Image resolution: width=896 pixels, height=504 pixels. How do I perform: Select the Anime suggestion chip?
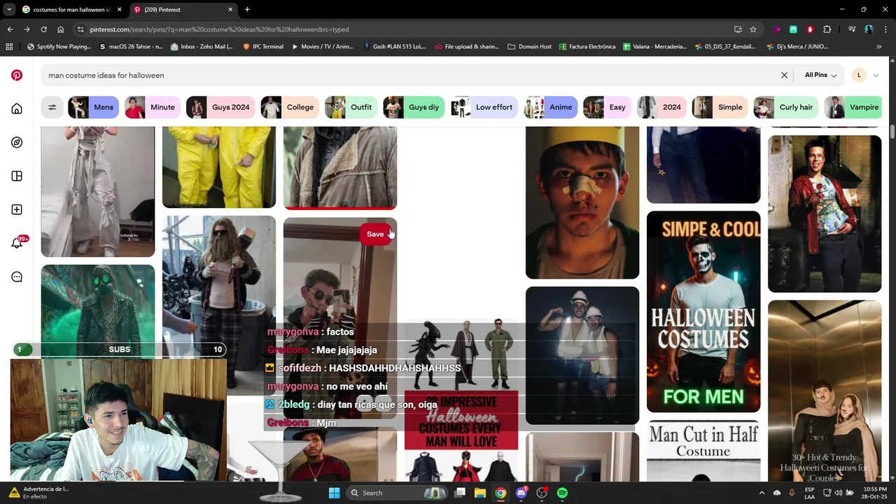tap(550, 107)
